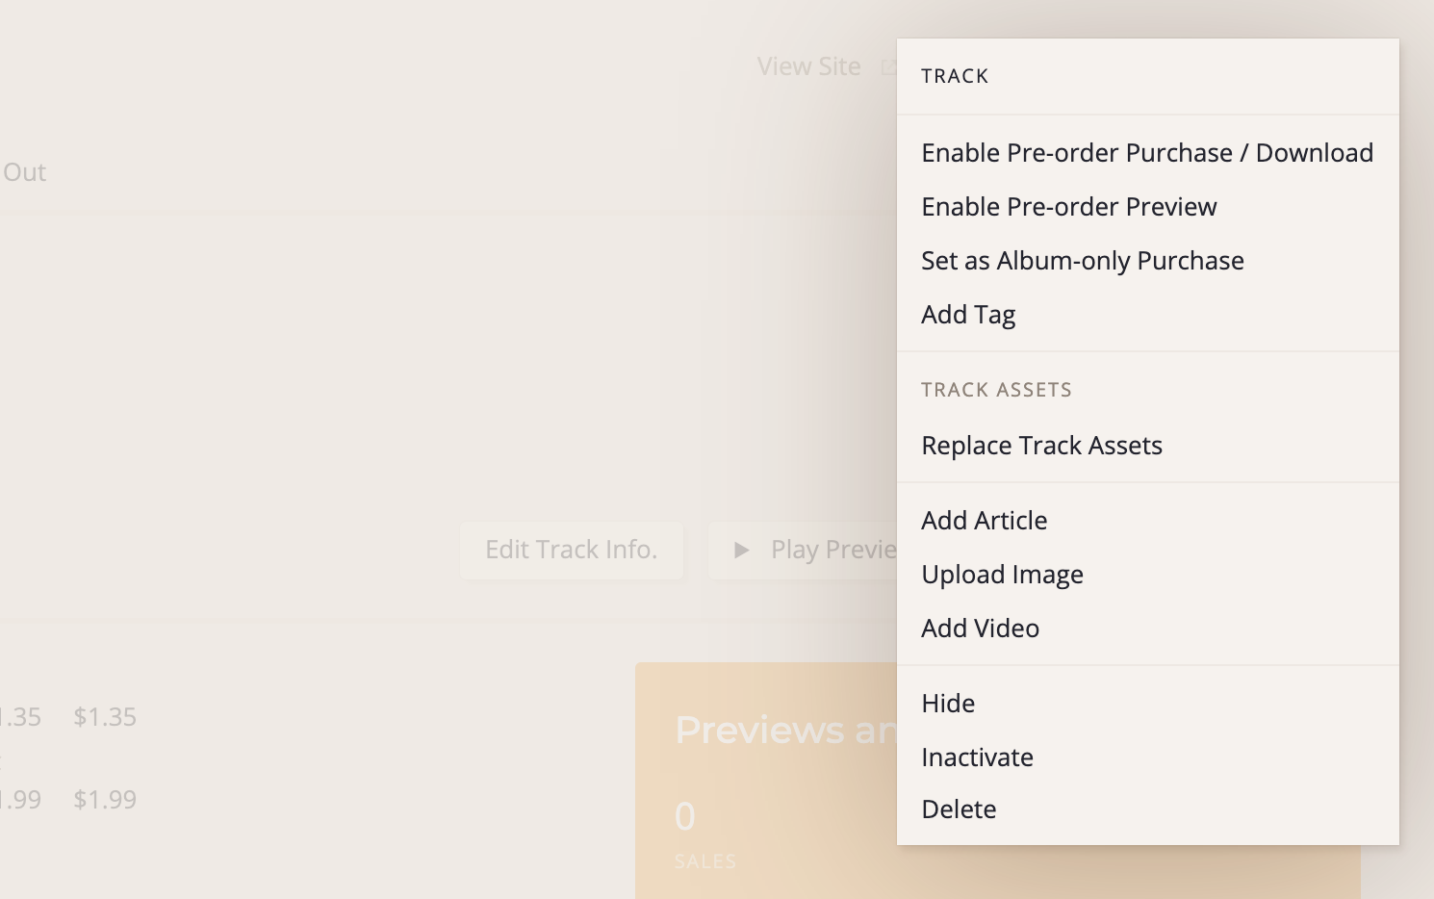Delete the track from menu
1434x899 pixels.
click(959, 809)
